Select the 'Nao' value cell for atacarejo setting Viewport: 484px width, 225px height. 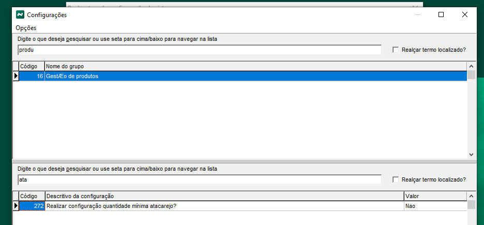(x=434, y=206)
